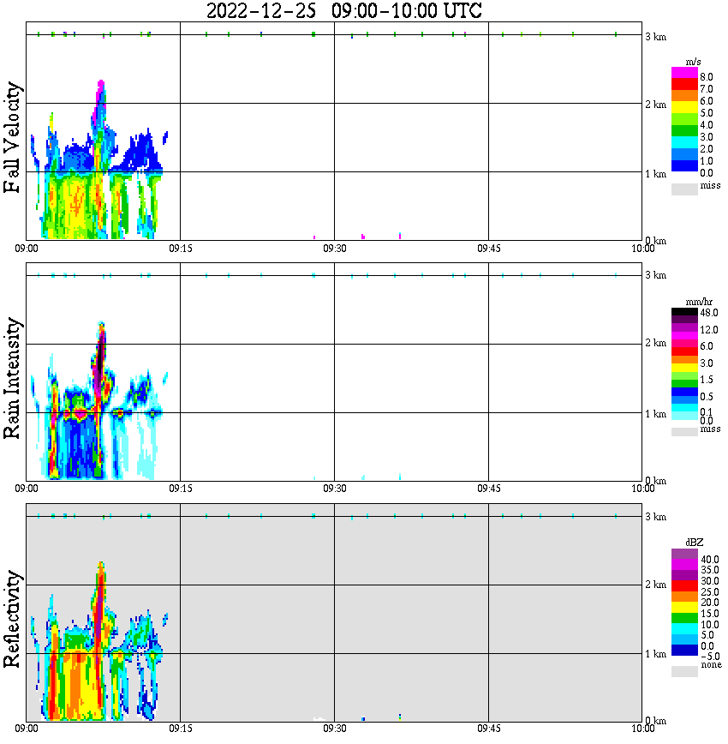Screen dimensions: 728x744
Task: Click the "40.0" value in the dBZ legend
Action: tap(709, 560)
